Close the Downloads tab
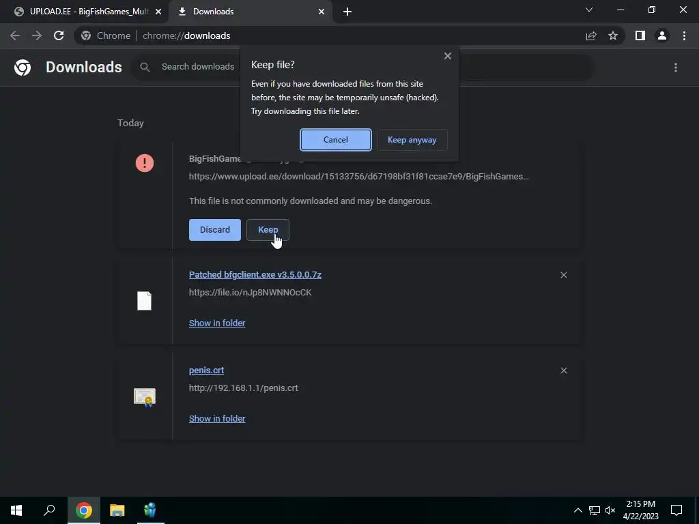Image resolution: width=699 pixels, height=524 pixels. tap(322, 12)
